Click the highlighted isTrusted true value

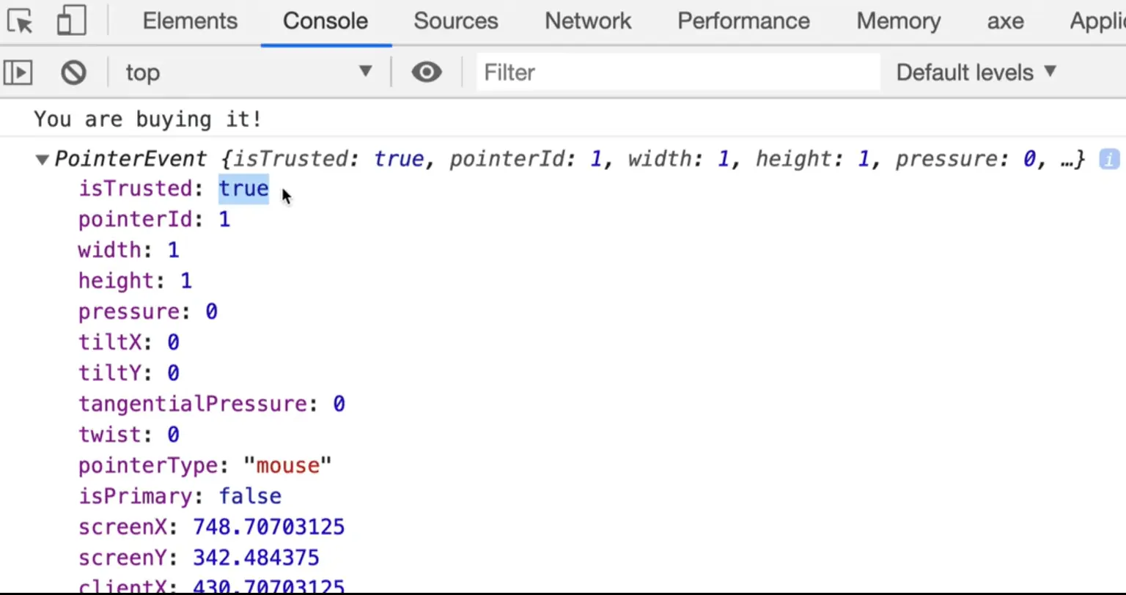point(243,189)
